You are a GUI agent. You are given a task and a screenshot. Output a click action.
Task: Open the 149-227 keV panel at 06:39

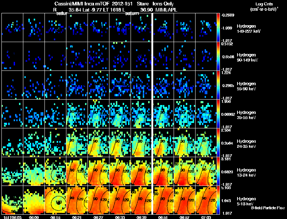click(x=141, y=28)
